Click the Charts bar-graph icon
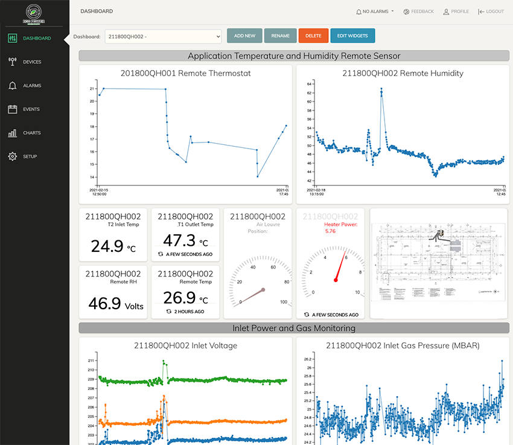 [13, 133]
